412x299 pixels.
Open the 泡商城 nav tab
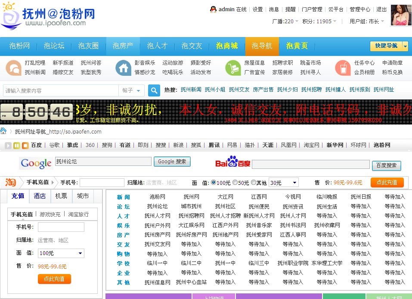tap(227, 46)
